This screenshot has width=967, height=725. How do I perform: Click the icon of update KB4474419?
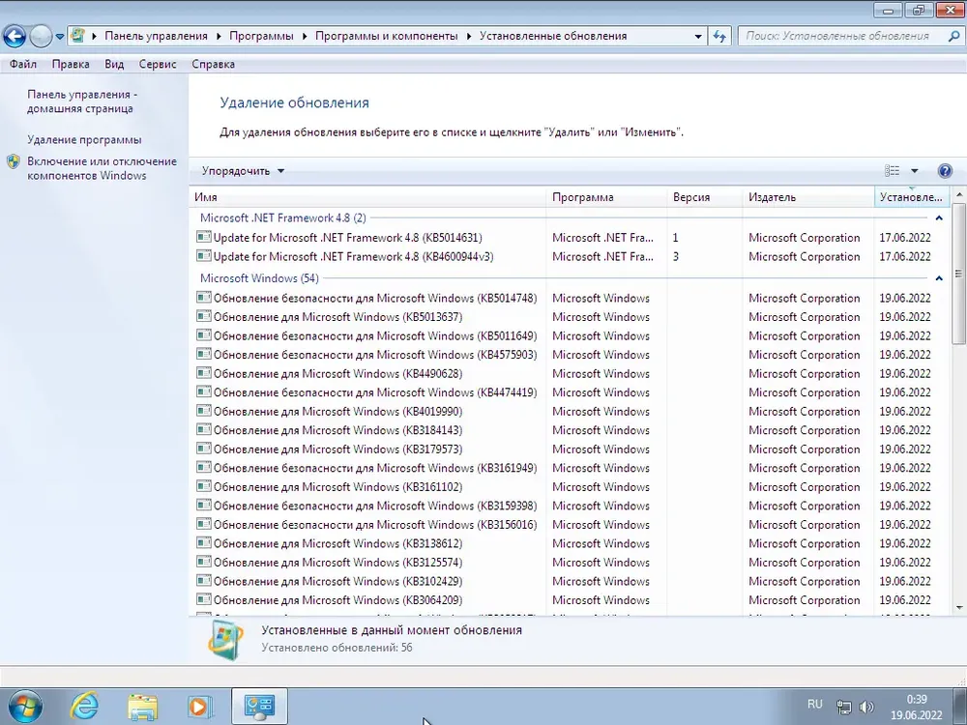tap(203, 392)
